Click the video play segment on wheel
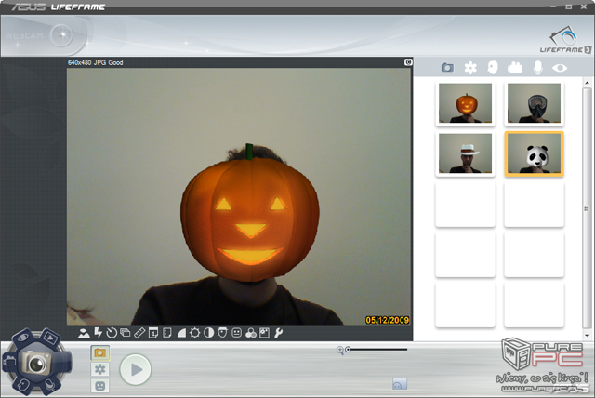The width and height of the screenshot is (595, 398). point(48,338)
